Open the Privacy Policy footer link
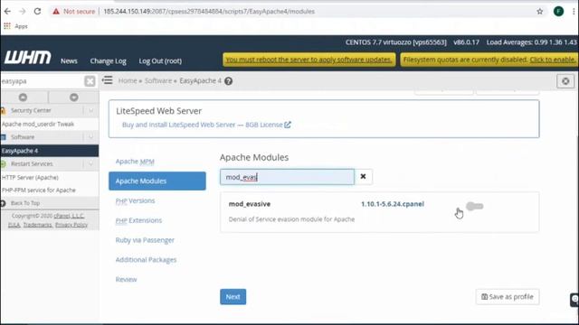This screenshot has width=579, height=325. coord(71,225)
